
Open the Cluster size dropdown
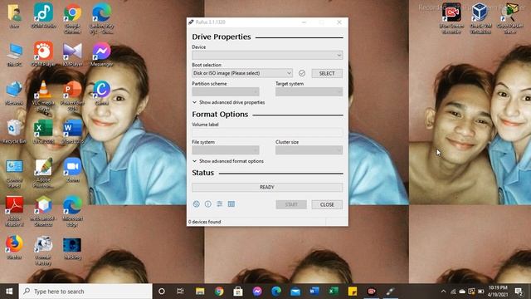point(309,149)
